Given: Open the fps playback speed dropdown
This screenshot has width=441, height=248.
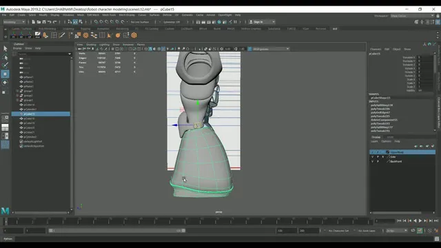Looking at the screenshot, I should (x=397, y=231).
